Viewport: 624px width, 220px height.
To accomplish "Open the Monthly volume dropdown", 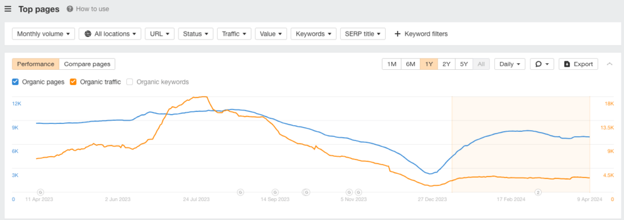I will pos(44,34).
